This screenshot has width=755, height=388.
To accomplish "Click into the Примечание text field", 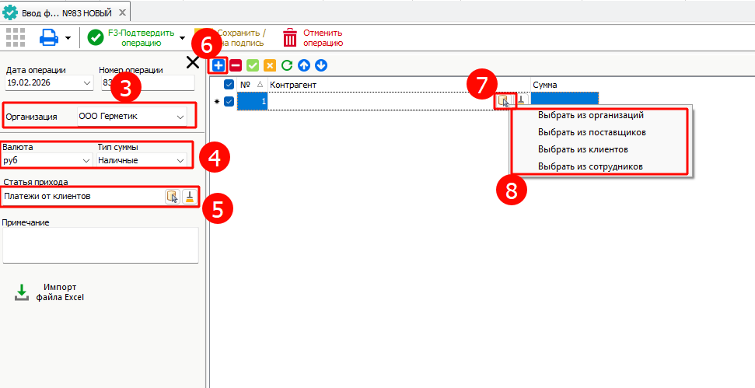I will (100, 245).
